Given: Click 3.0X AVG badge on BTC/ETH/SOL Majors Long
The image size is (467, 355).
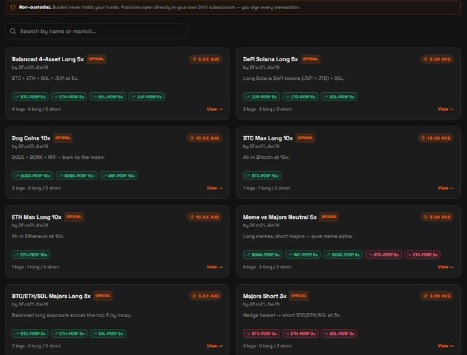Looking at the screenshot, I should click(x=205, y=296).
